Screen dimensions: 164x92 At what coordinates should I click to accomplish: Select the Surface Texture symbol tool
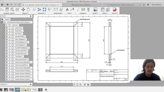[78, 10]
